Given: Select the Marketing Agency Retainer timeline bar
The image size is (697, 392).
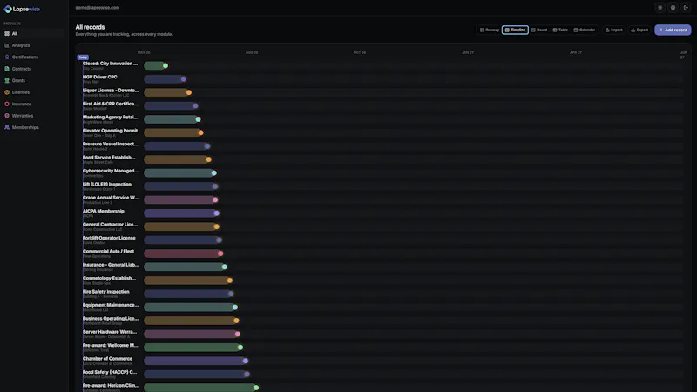Looking at the screenshot, I should (172, 119).
